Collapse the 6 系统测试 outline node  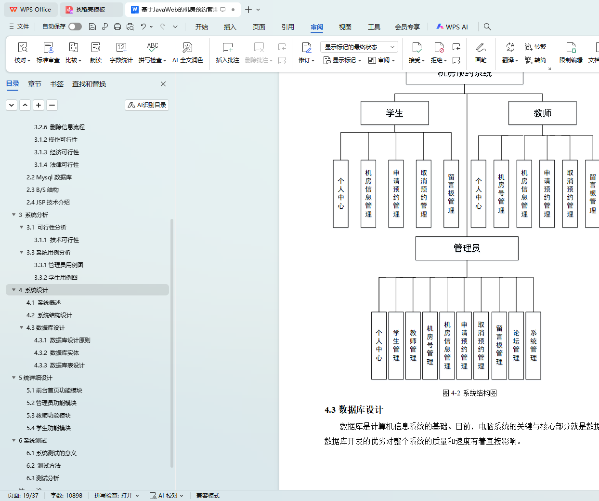14,440
